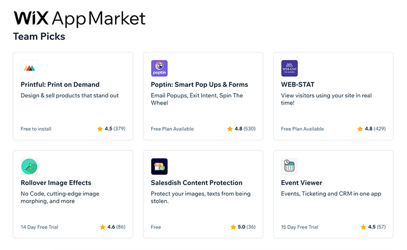Open Salesdish Content Protection title

(196, 182)
